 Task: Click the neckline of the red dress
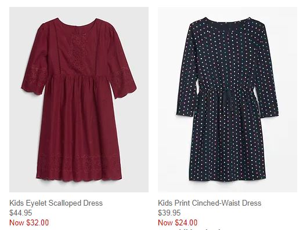[x=77, y=23]
